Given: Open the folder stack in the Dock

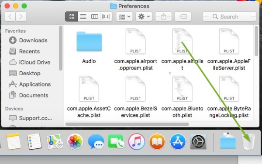Looking at the screenshot, I should pyautogui.click(x=228, y=141).
